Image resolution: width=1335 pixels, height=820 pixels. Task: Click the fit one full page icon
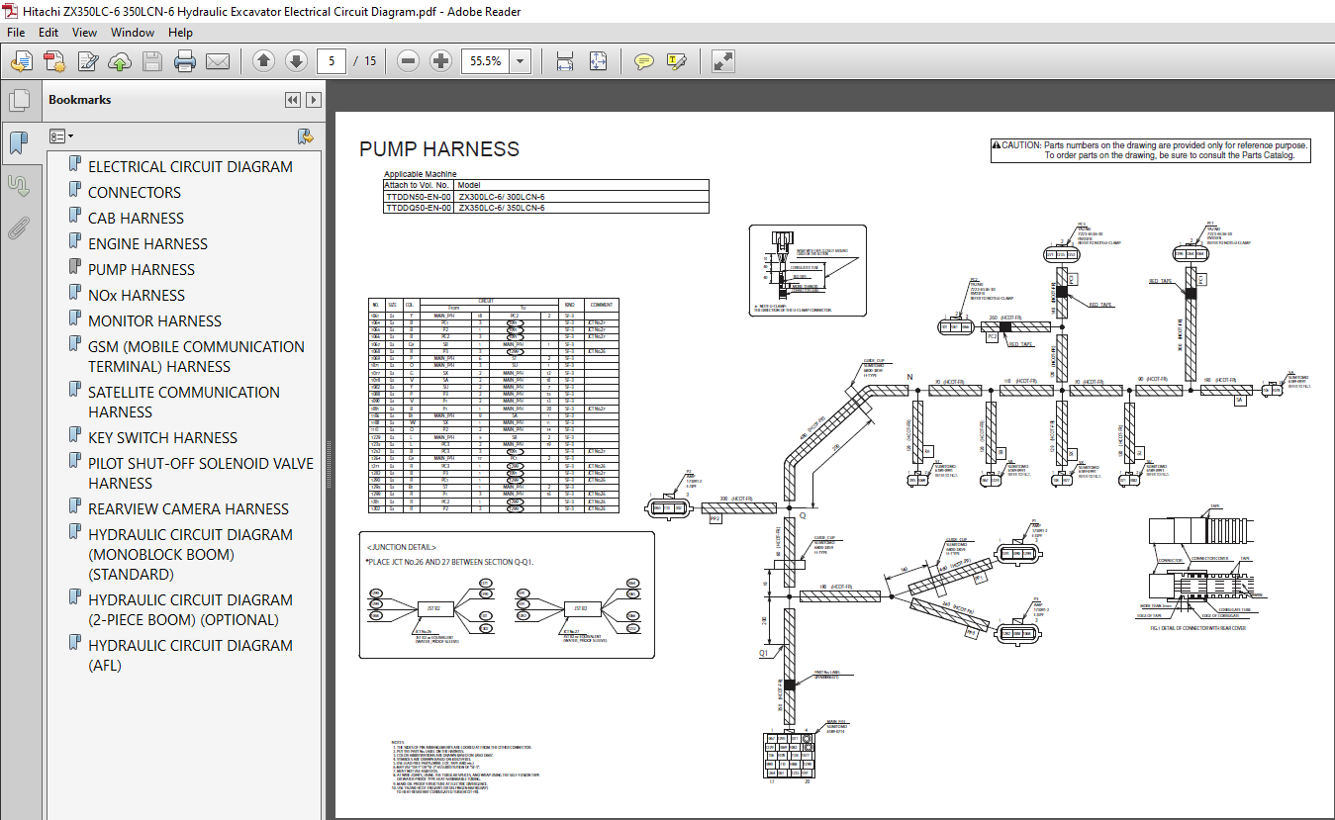point(598,61)
